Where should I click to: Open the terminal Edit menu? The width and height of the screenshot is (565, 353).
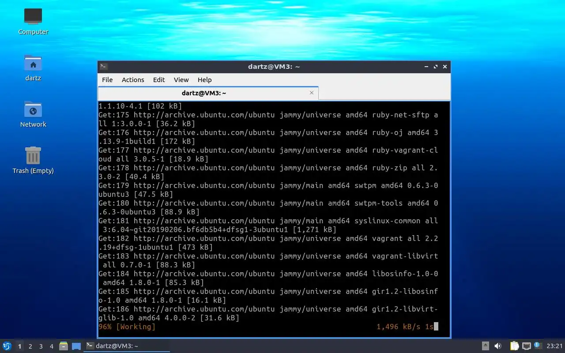159,80
